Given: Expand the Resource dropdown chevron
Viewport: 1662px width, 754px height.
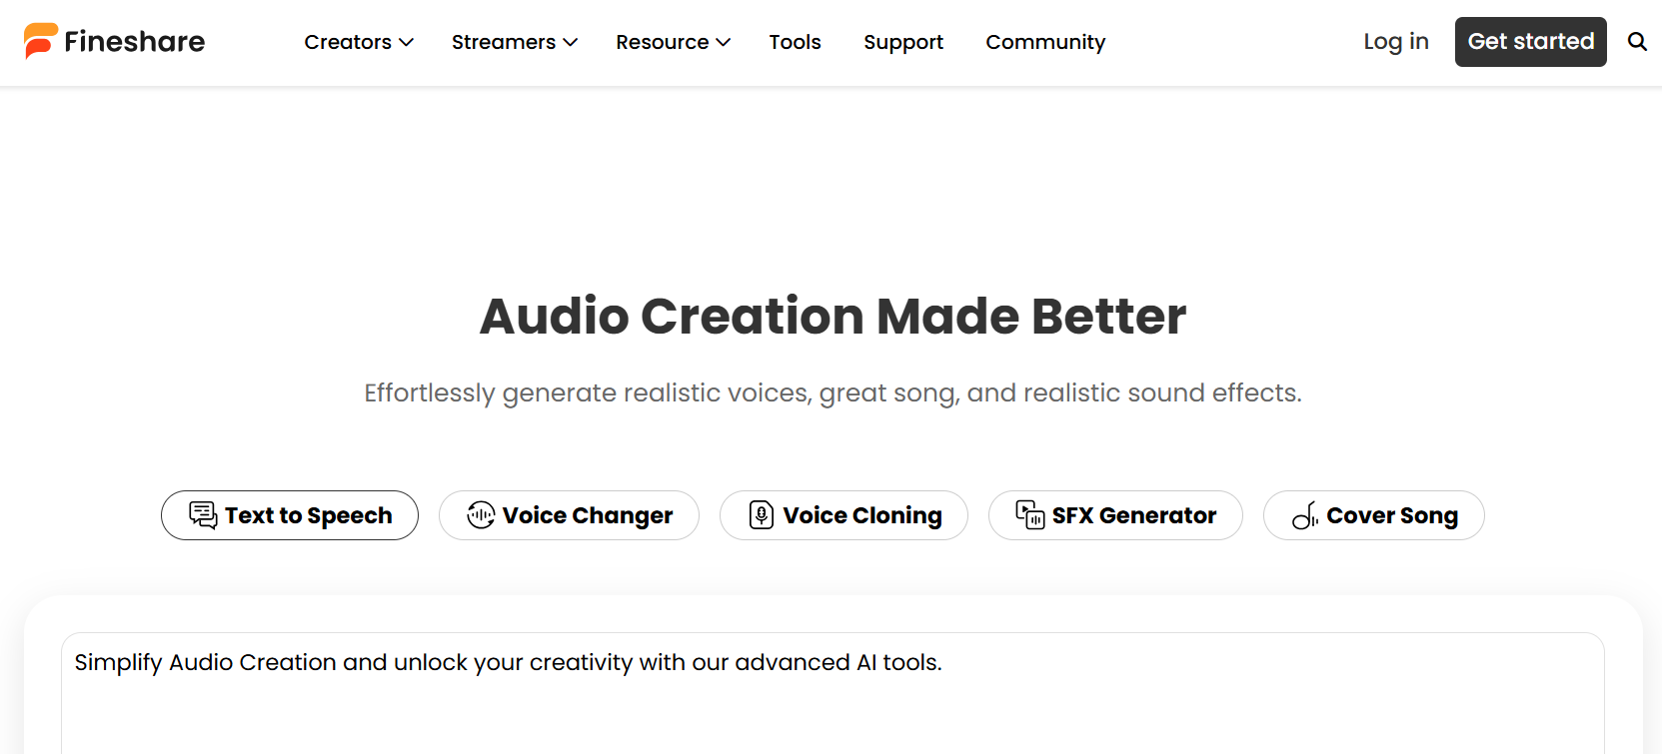Looking at the screenshot, I should (724, 42).
